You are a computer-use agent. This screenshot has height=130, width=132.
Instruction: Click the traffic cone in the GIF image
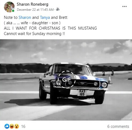[110, 79]
